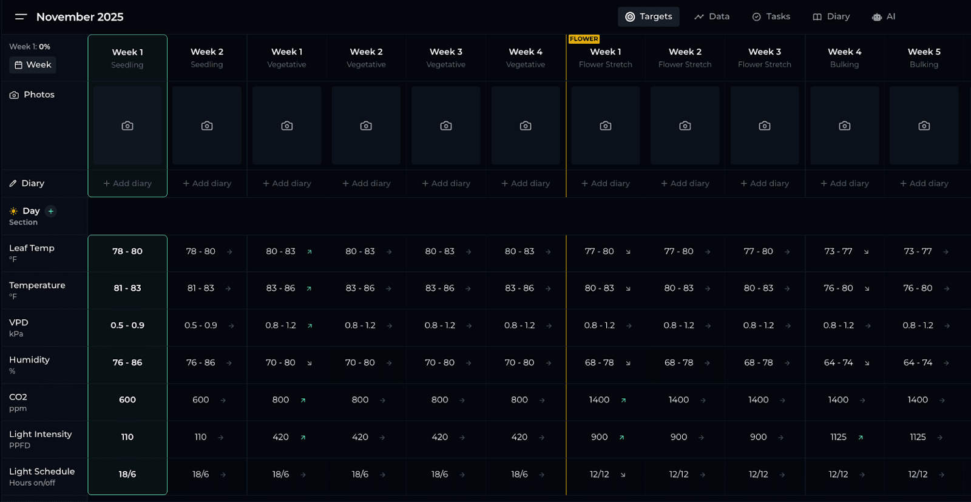This screenshot has height=502, width=971.
Task: Click camera icon under Week 1 Flower Stretch
Action: 606,126
